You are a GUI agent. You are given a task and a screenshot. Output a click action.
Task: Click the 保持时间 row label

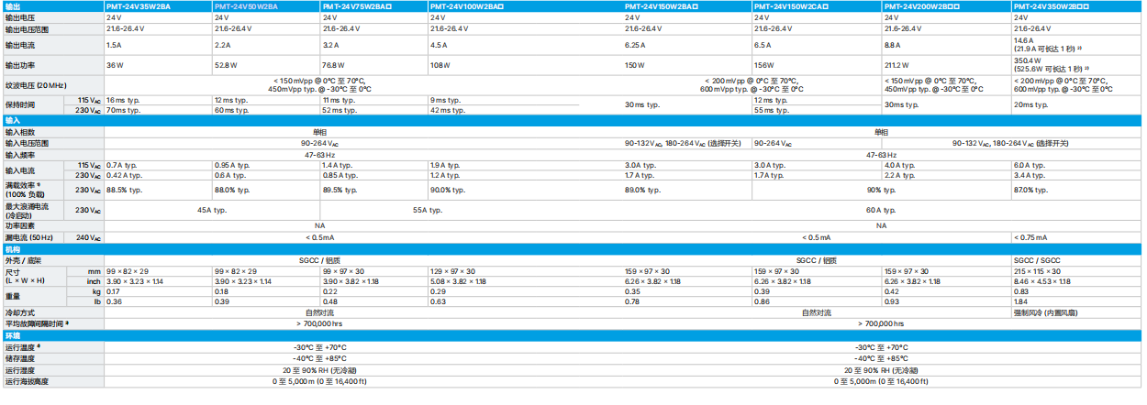pyautogui.click(x=22, y=104)
